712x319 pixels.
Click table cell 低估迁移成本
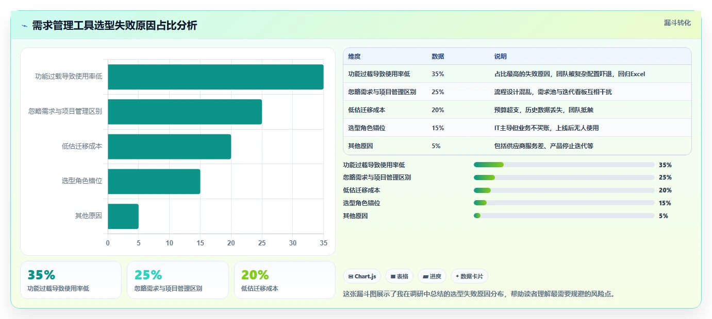pyautogui.click(x=367, y=110)
